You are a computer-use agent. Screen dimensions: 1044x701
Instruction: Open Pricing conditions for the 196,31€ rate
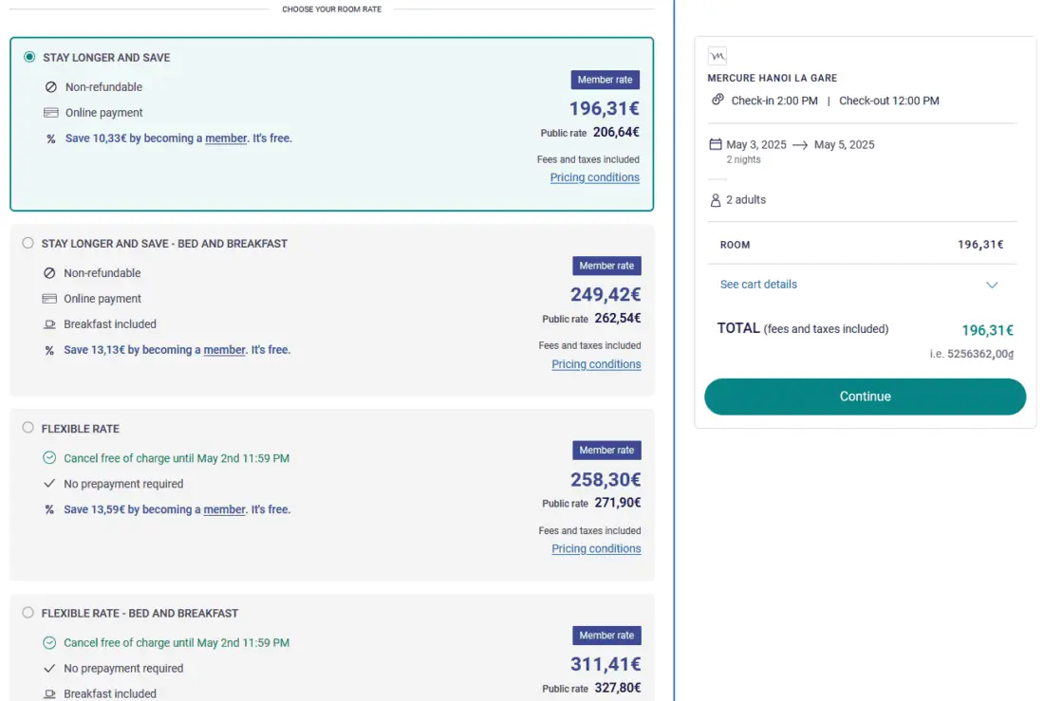tap(594, 177)
